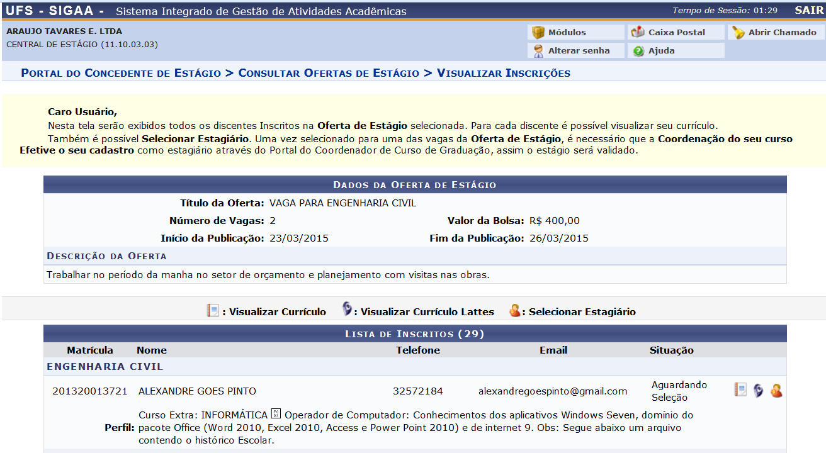Click Alterar senha link
Screen dimensions: 826x453
point(575,50)
